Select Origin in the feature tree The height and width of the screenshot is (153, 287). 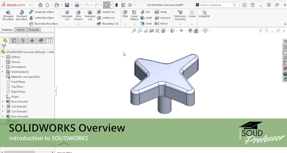point(12,96)
